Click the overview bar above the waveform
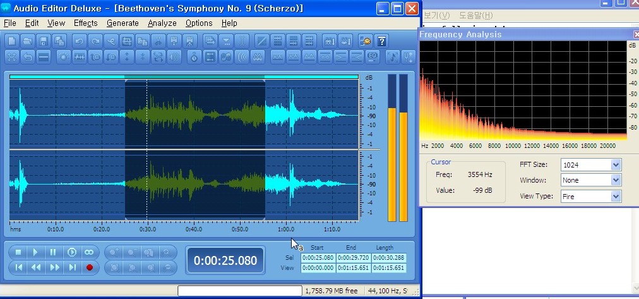Viewport: 639px width, 299px height. [x=184, y=76]
